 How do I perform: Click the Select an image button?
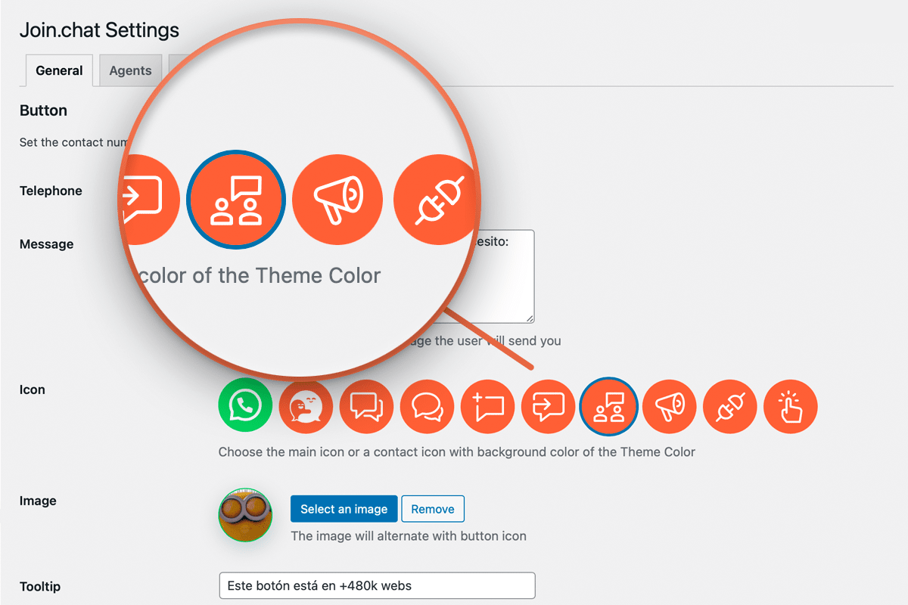(344, 509)
